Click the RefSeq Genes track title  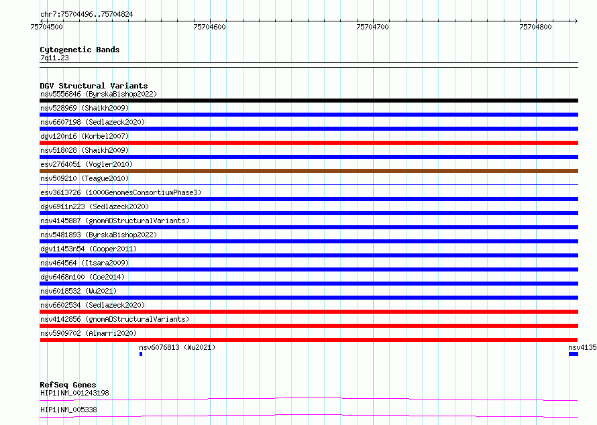(68, 385)
